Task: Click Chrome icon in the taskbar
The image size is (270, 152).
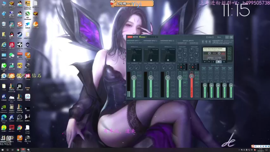Action: pyautogui.click(x=18, y=150)
